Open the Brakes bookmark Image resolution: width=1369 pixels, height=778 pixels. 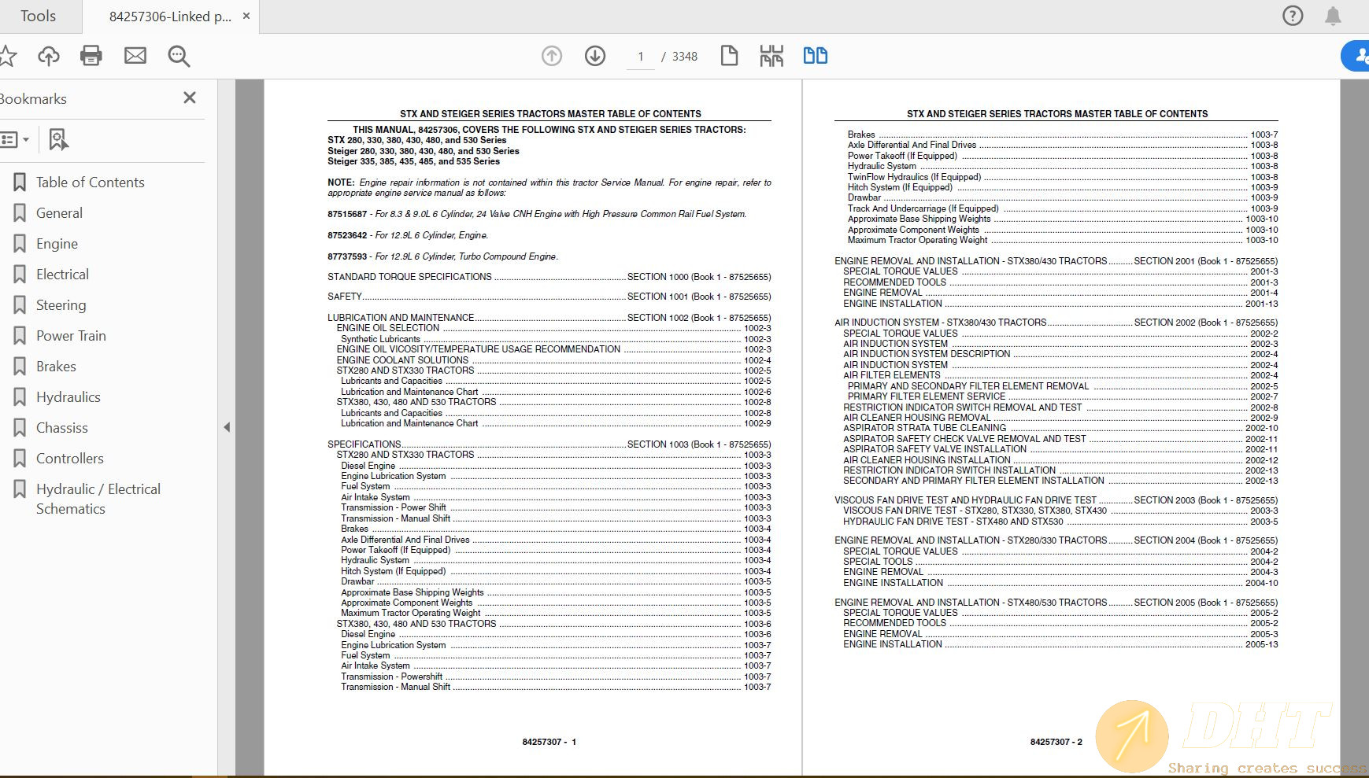click(x=56, y=367)
